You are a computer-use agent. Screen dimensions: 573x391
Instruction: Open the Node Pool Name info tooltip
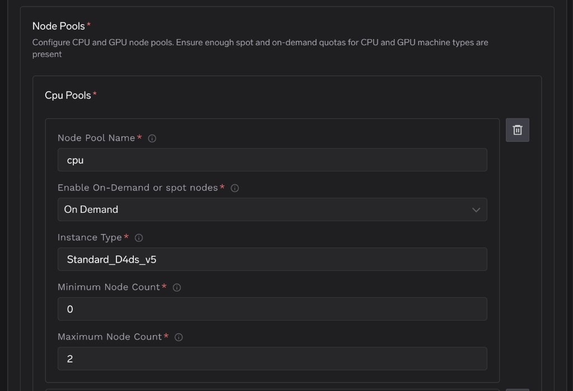click(152, 138)
